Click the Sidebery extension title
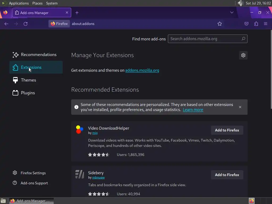The width and height of the screenshot is (272, 204). click(x=96, y=173)
